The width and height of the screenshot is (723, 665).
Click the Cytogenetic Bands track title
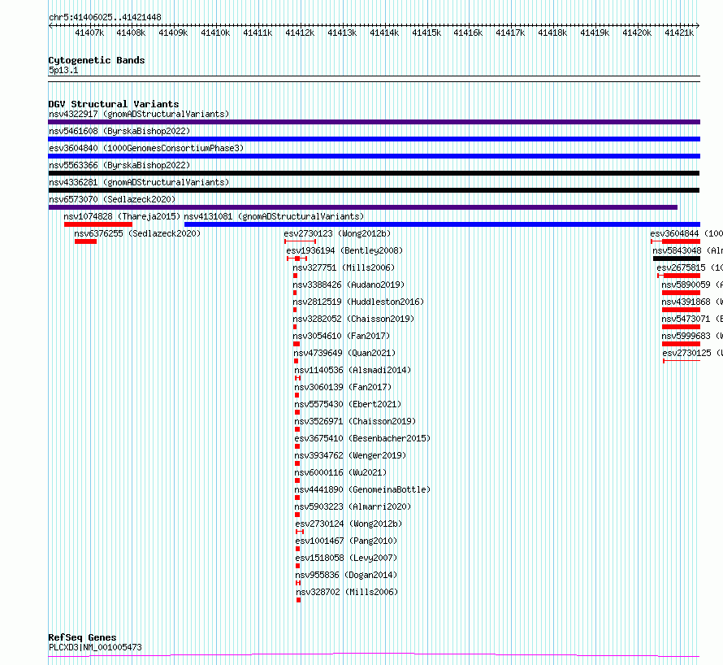coord(97,60)
